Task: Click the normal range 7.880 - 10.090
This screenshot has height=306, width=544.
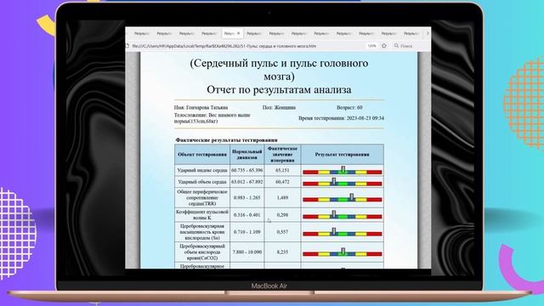Action: tap(247, 252)
